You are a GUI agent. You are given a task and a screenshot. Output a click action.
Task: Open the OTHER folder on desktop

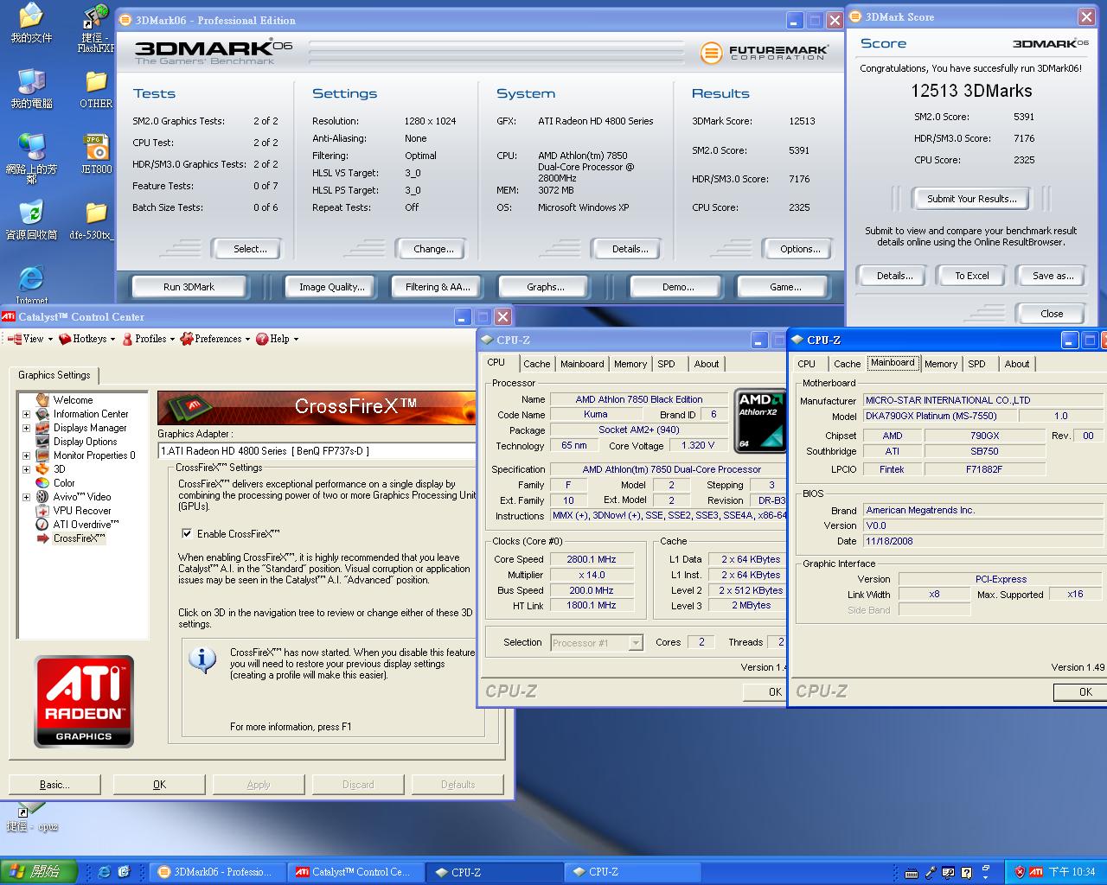pyautogui.click(x=96, y=88)
